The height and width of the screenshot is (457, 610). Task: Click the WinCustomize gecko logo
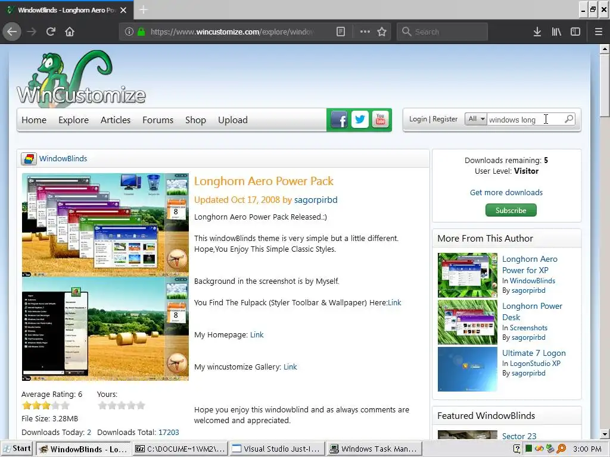tap(81, 78)
